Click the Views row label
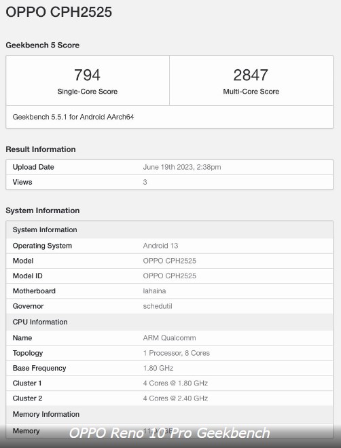 tap(22, 182)
